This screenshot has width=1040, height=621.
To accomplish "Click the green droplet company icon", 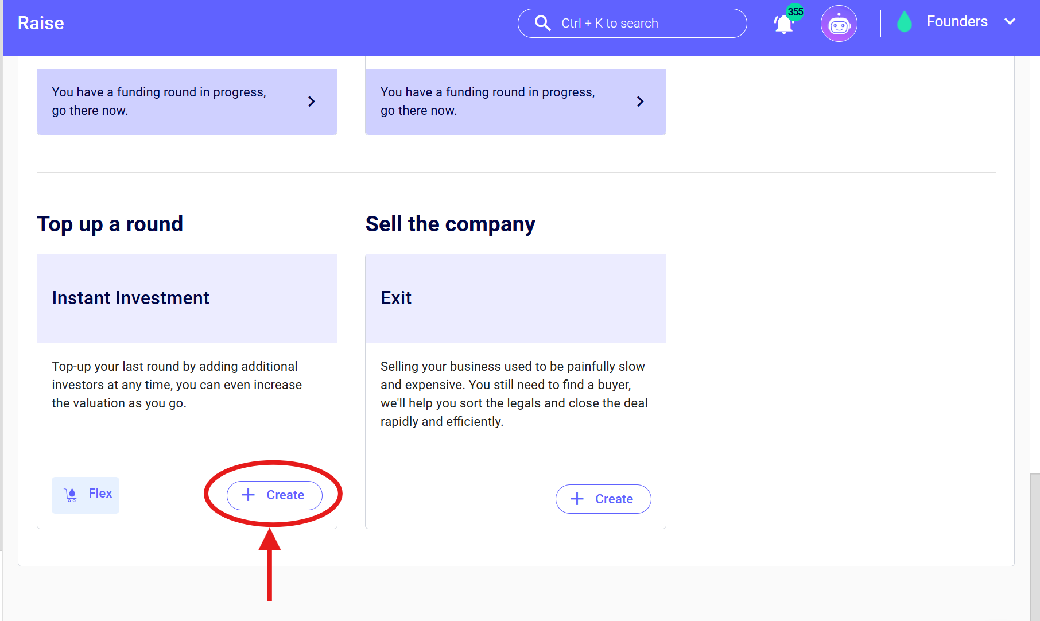I will (905, 22).
